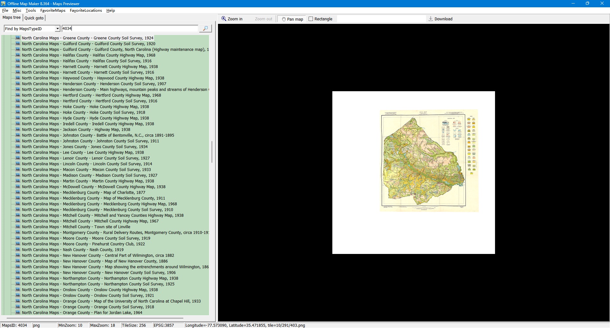The image size is (610, 328).
Task: Click the map icon beside Plan for Jordan Lake
Action: (18, 312)
